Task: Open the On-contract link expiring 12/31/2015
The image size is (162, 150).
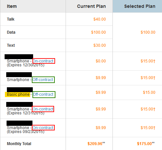Action: (43, 109)
